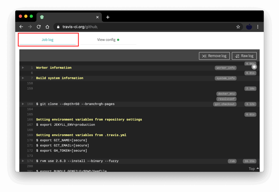The height and width of the screenshot is (192, 279).
Task: Expand the Worker information fold
Action: coord(23,68)
